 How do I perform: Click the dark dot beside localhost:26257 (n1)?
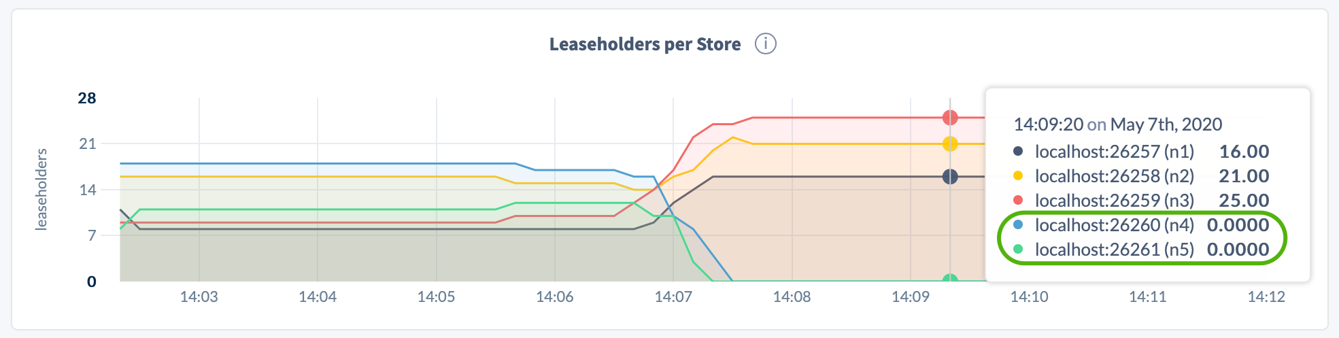pos(1018,152)
